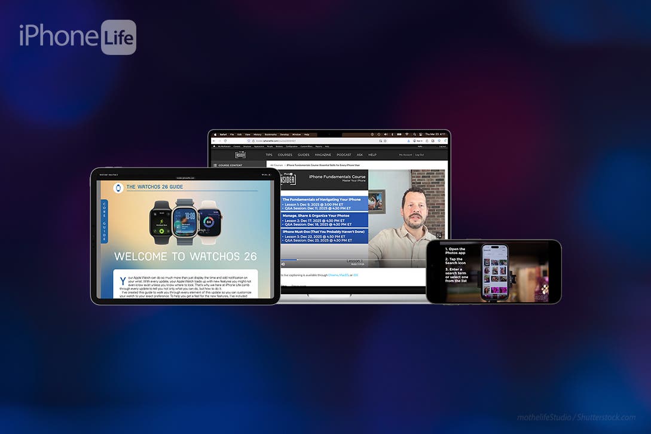This screenshot has height=434, width=651.
Task: Click the Log Out link
Action: (x=420, y=155)
